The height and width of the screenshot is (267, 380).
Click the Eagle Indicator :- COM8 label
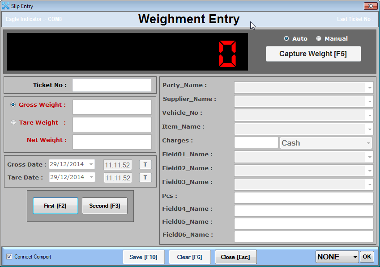tap(34, 19)
